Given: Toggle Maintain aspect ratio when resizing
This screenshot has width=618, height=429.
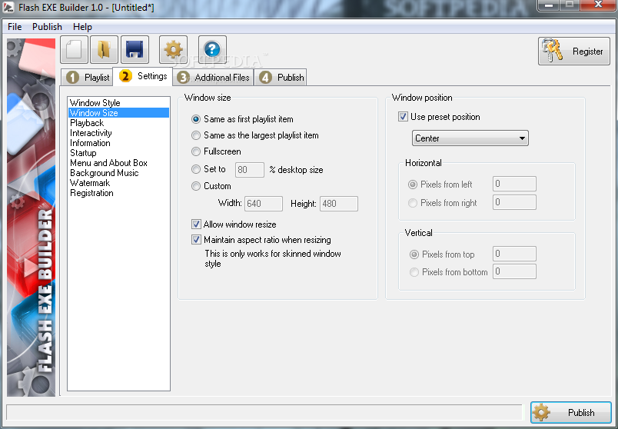Looking at the screenshot, I should tap(261, 240).
